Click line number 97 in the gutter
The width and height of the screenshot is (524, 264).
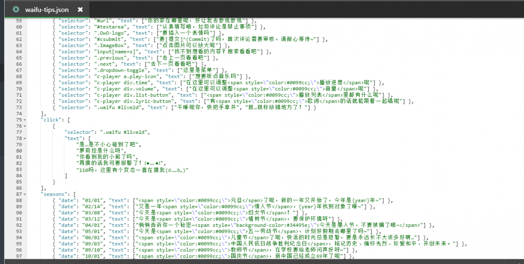[19, 256]
